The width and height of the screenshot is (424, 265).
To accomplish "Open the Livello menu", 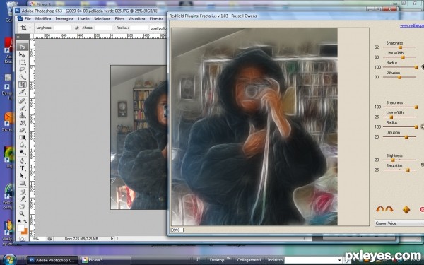I will tap(84, 19).
